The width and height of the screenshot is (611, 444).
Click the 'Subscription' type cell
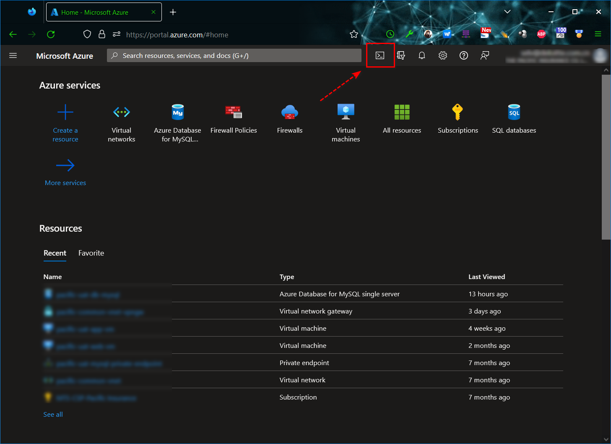click(x=298, y=397)
